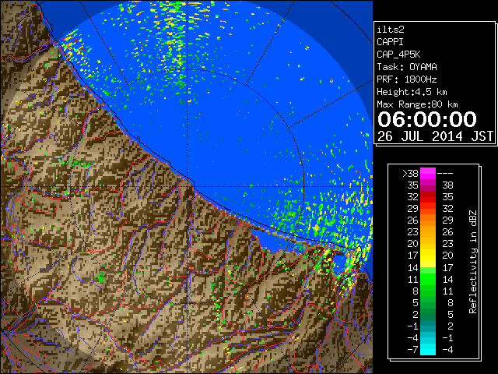This screenshot has height=374, width=498.
Task: Click the '>38' legend label
Action: (x=410, y=174)
